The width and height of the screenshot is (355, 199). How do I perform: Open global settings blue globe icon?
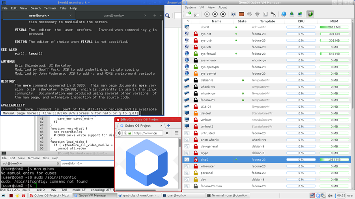tap(284, 14)
